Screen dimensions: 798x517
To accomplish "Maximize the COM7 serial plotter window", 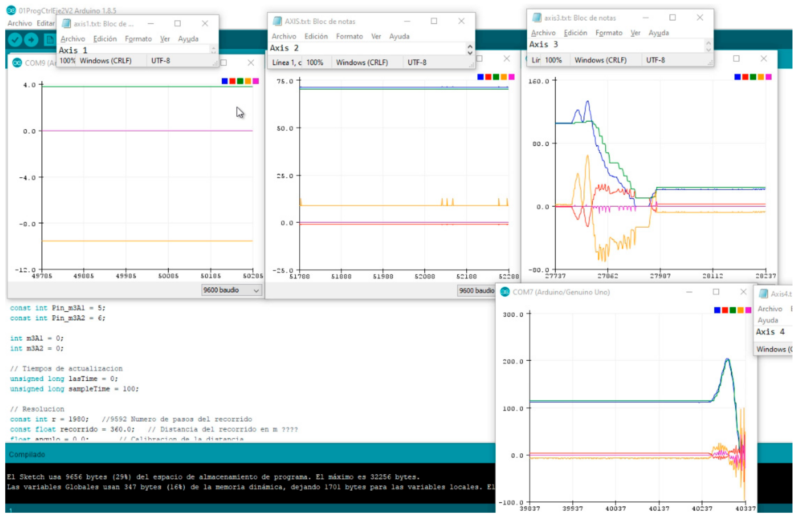I will (716, 292).
